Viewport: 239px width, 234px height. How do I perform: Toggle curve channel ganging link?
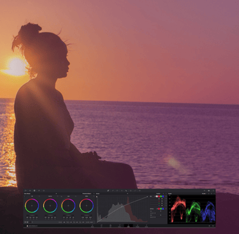point(156,196)
